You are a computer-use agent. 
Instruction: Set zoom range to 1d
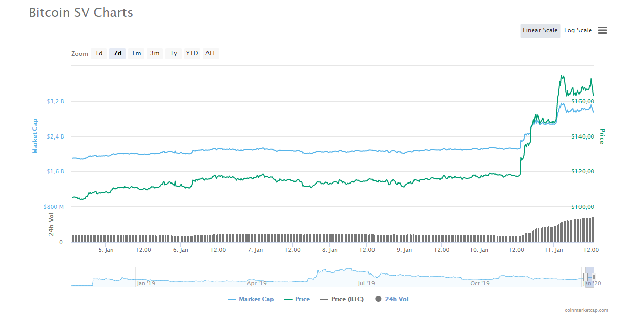99,53
